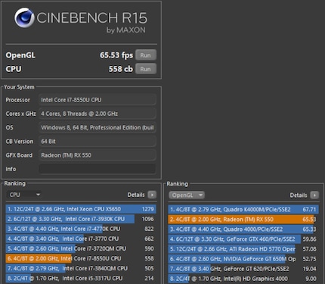Click the GFX Board Radeon RX 550 field
325x284 pixels.
(97, 155)
